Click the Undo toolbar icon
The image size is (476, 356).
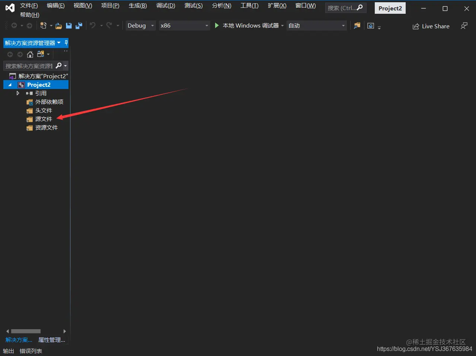[93, 25]
